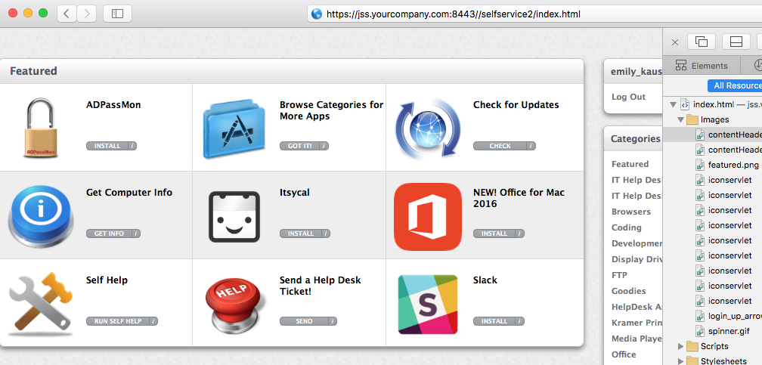This screenshot has height=365, width=762.
Task: Click the ADPassMon padlock icon
Action: (x=42, y=128)
